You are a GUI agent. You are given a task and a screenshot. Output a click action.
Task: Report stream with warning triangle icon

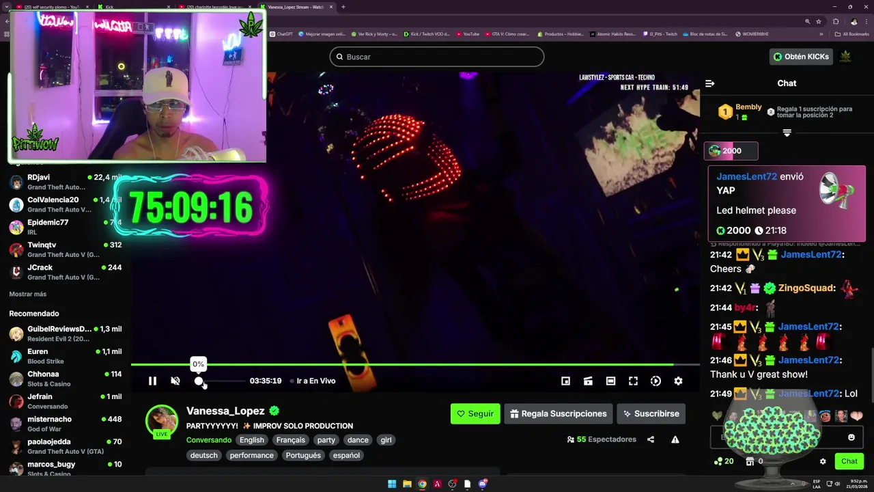[x=675, y=440]
